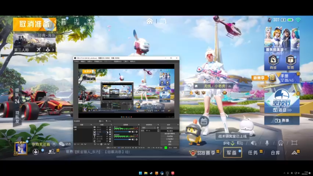Viewport: 313px width, 176px height.
Task: Click the clapperboard bubble above the chick pet
Action: coord(204,121)
